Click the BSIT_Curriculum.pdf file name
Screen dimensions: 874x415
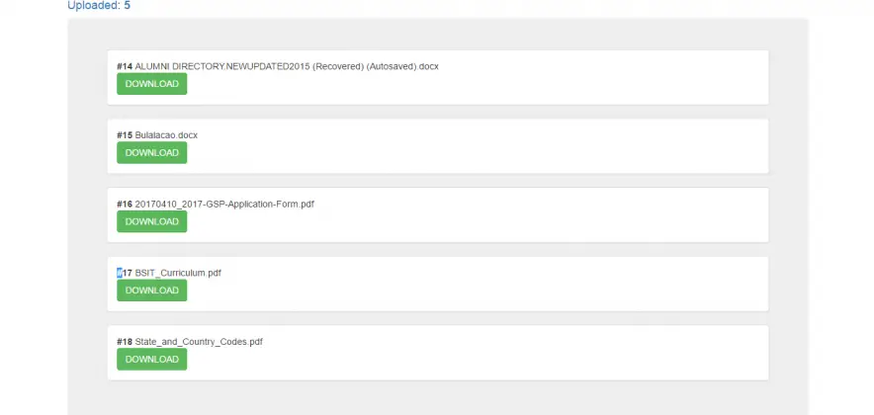178,273
